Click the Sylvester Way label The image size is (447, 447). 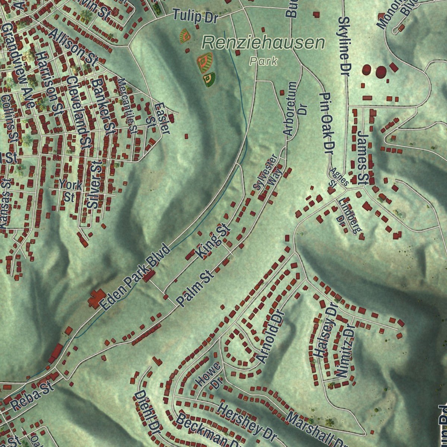pos(269,173)
